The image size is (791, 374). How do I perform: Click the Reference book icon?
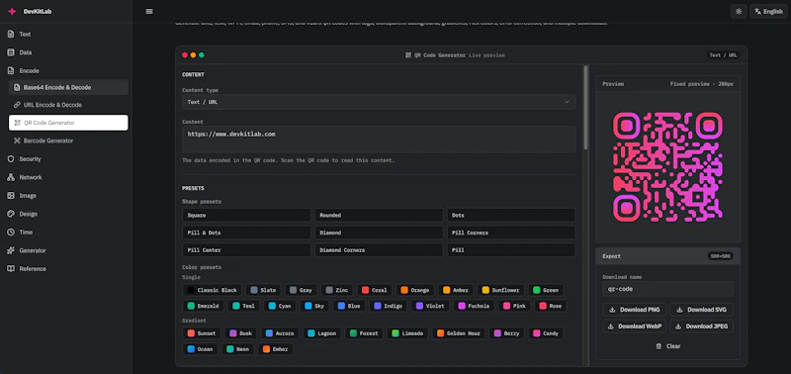pyautogui.click(x=11, y=268)
